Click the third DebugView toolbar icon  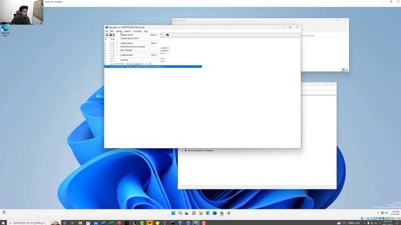click(114, 35)
